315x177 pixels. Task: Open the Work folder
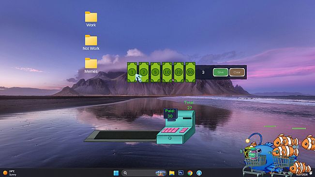pyautogui.click(x=91, y=19)
